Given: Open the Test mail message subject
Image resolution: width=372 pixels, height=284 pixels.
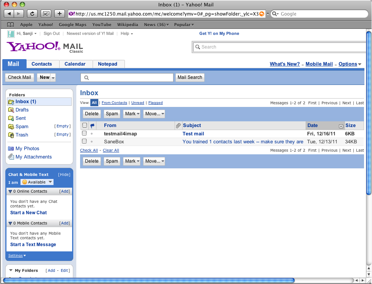Looking at the screenshot, I should pos(193,134).
